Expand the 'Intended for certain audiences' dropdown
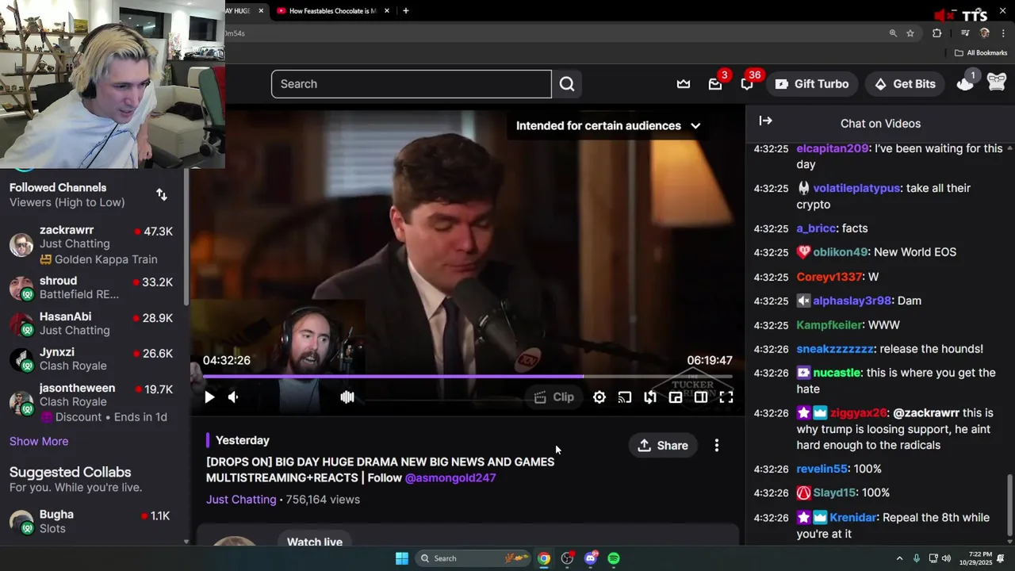1015x571 pixels. pyautogui.click(x=609, y=125)
